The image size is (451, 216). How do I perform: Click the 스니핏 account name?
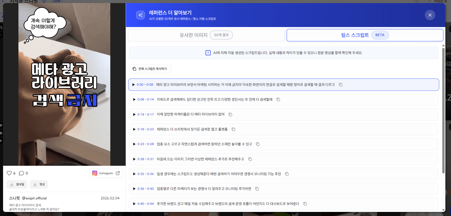click(15, 198)
